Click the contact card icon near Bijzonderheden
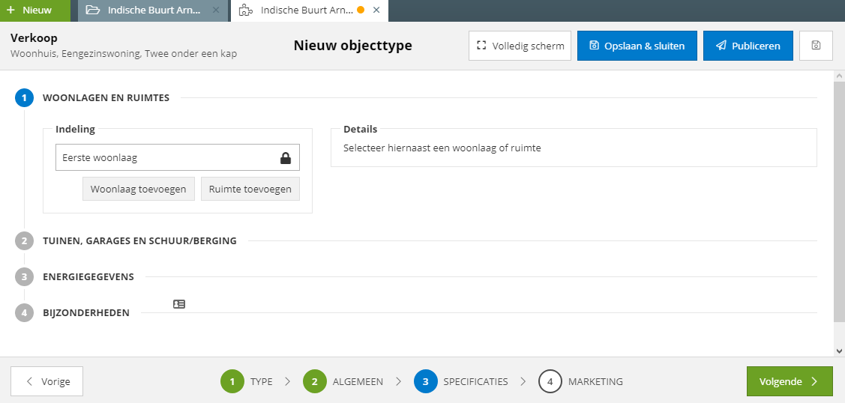This screenshot has height=403, width=845. (x=179, y=304)
